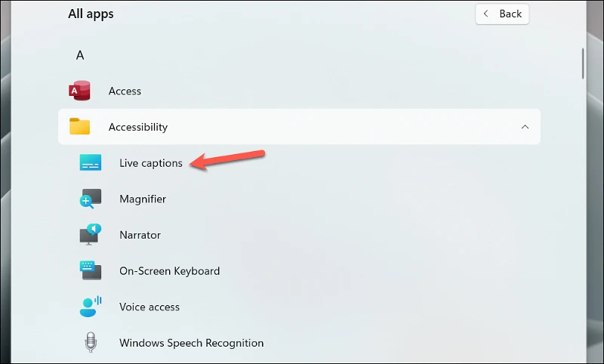Select the Magnifier text entry
This screenshot has height=364, width=604.
point(143,199)
